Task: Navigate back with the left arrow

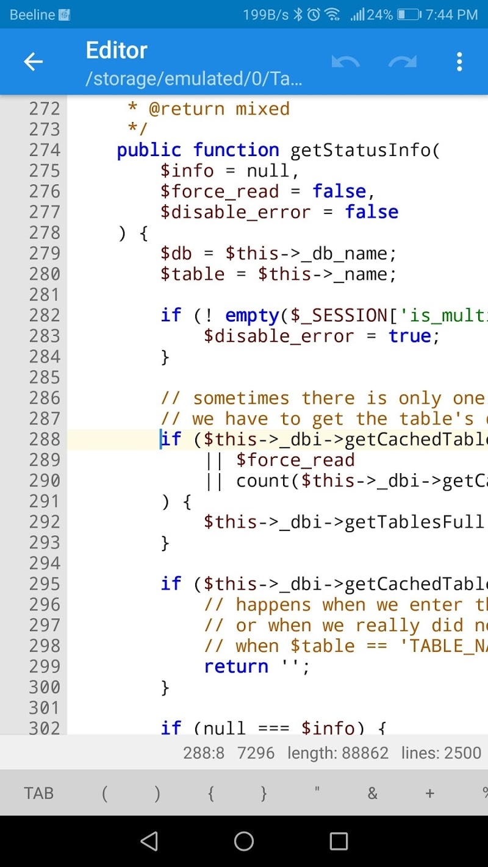Action: click(33, 61)
